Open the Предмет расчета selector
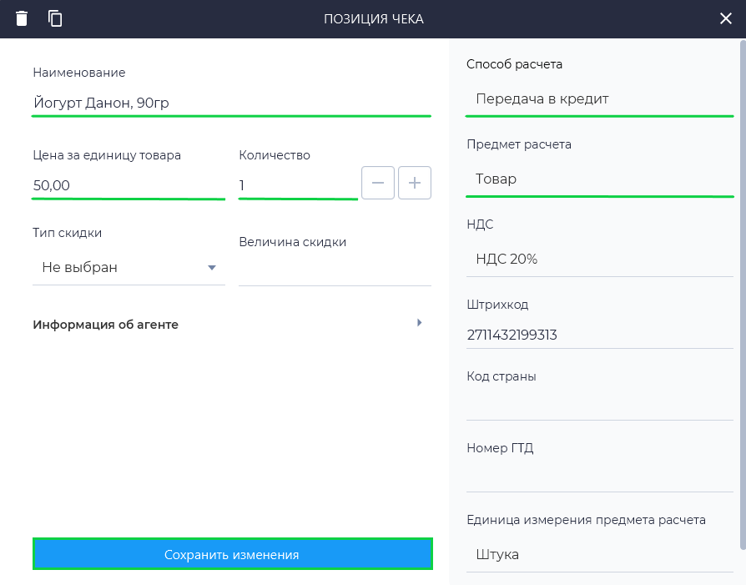 pyautogui.click(x=599, y=179)
